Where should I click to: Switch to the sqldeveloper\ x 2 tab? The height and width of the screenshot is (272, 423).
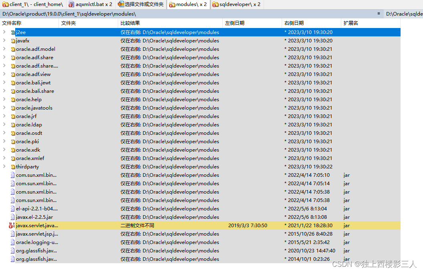(237, 4)
